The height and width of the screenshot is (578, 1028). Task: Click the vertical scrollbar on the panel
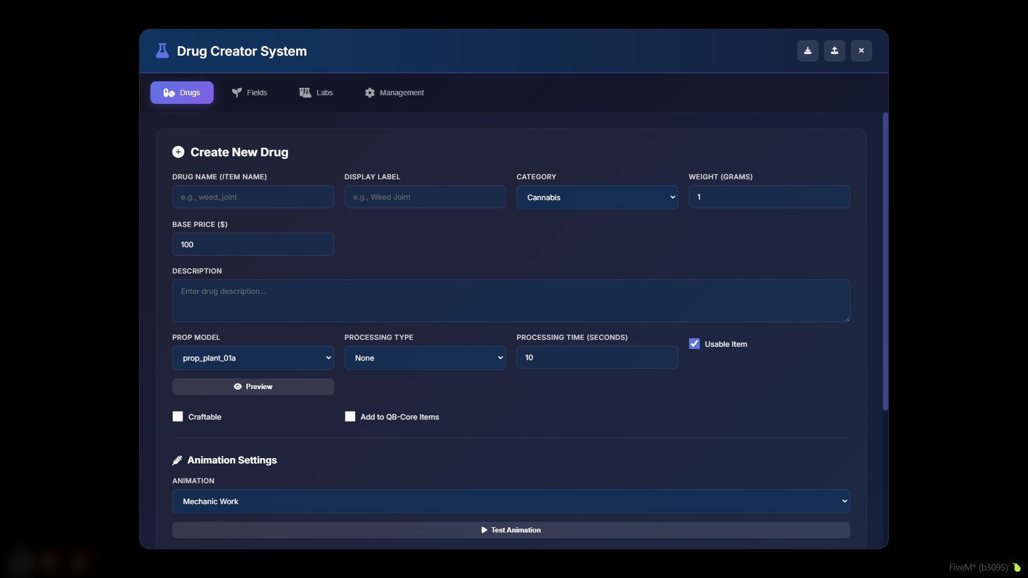[x=886, y=262]
